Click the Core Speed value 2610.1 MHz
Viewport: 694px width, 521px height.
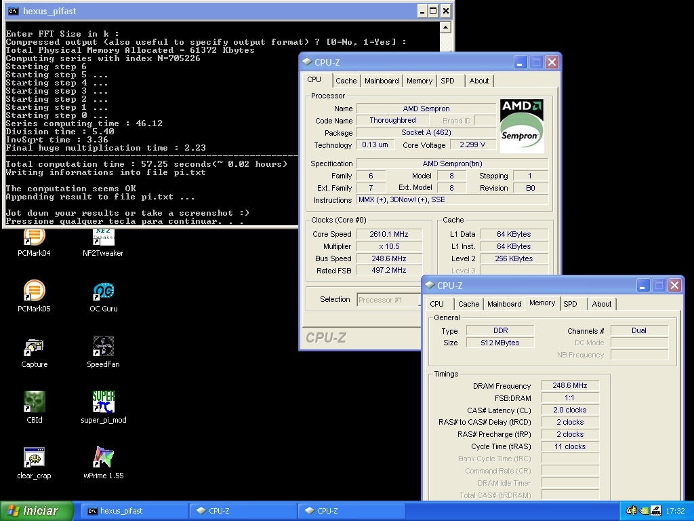(389, 234)
